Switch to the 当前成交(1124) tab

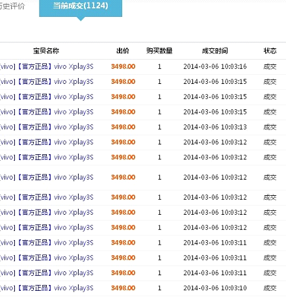point(81,8)
